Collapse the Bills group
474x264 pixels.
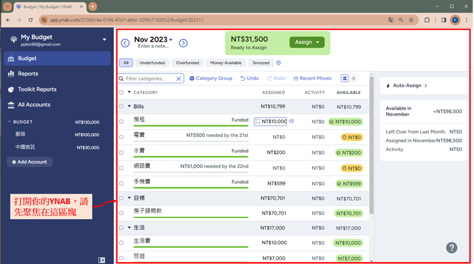tap(129, 106)
